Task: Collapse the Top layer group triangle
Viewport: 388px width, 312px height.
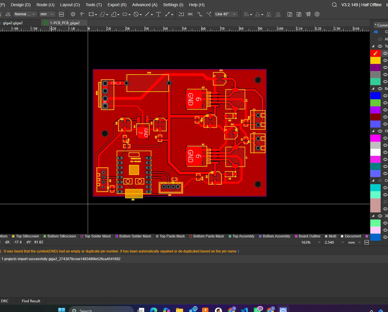Action: point(373,46)
